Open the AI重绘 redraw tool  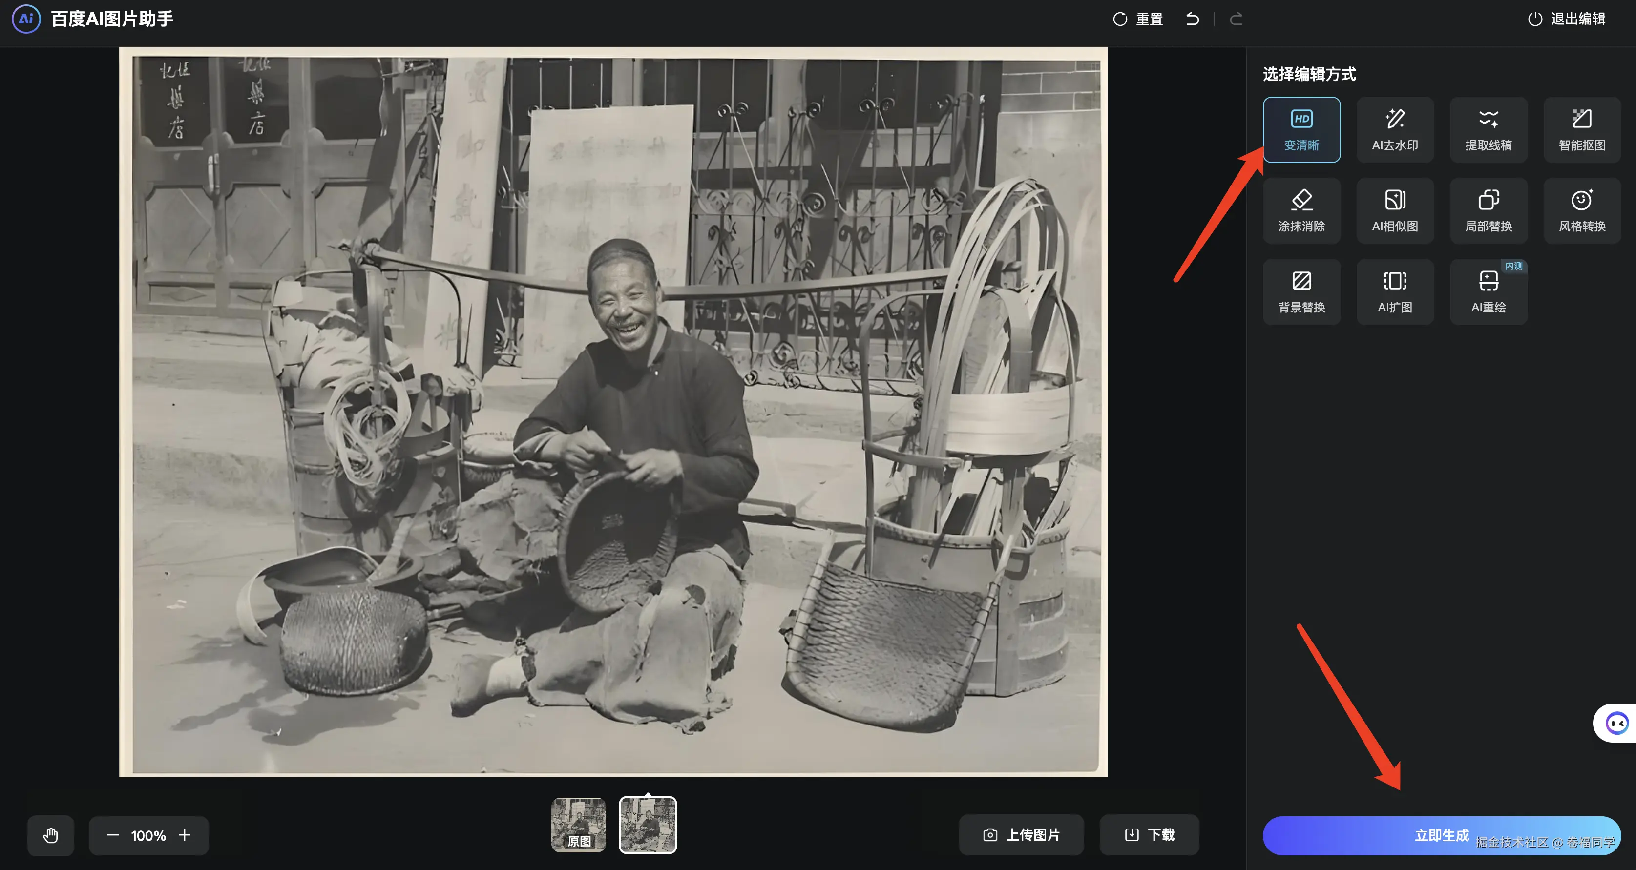1488,291
